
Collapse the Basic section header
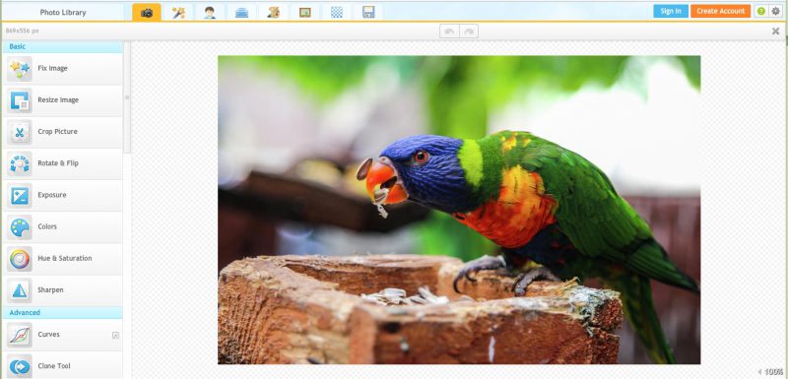(x=62, y=46)
